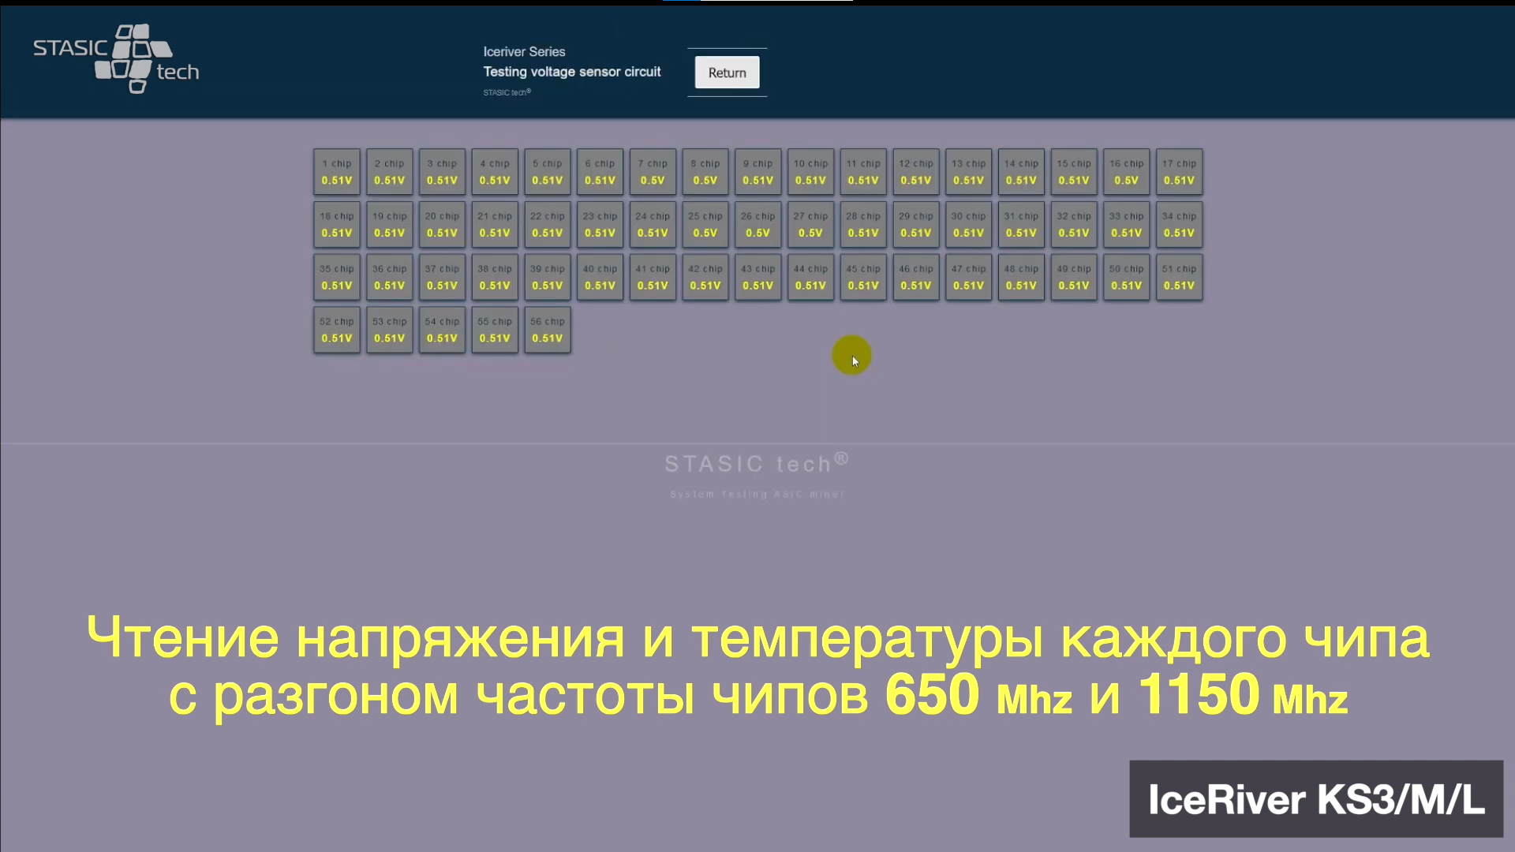1515x852 pixels.
Task: Choose the 5 chip tile
Action: [x=548, y=172]
